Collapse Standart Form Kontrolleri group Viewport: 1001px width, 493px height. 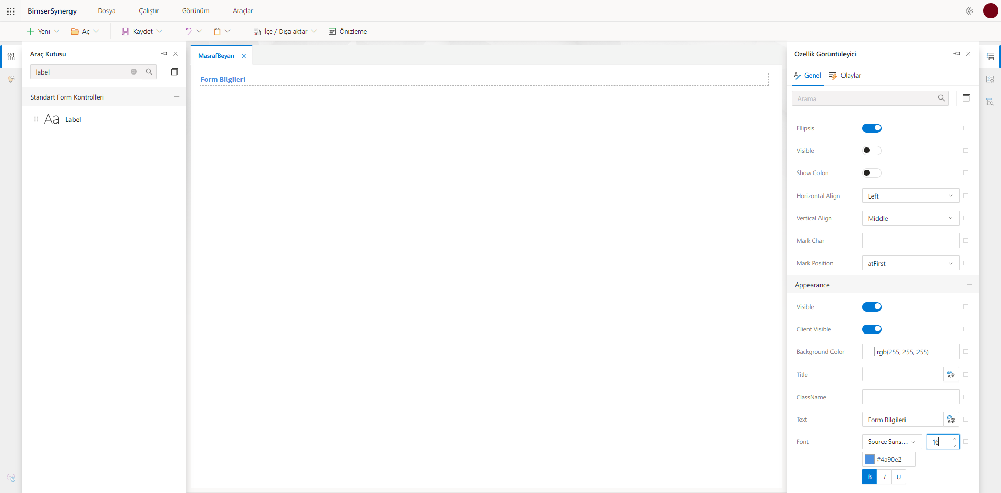(177, 97)
